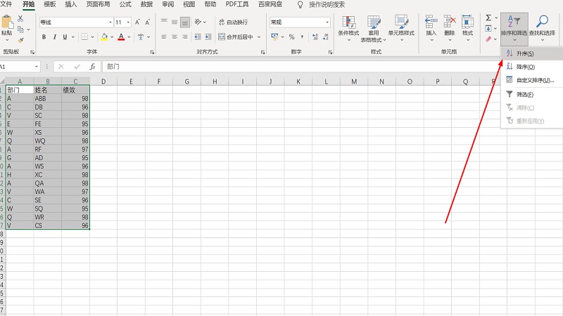The width and height of the screenshot is (563, 316).
Task: Click the Delete cells (删除) icon
Action: 450,25
